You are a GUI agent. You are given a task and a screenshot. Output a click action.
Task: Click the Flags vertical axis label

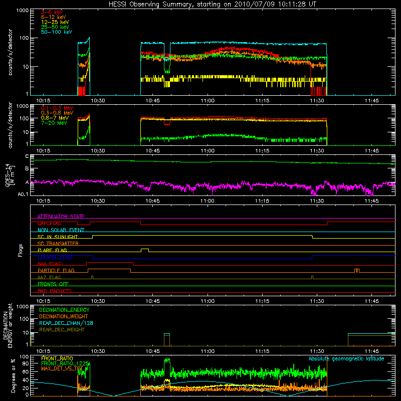coord(21,250)
